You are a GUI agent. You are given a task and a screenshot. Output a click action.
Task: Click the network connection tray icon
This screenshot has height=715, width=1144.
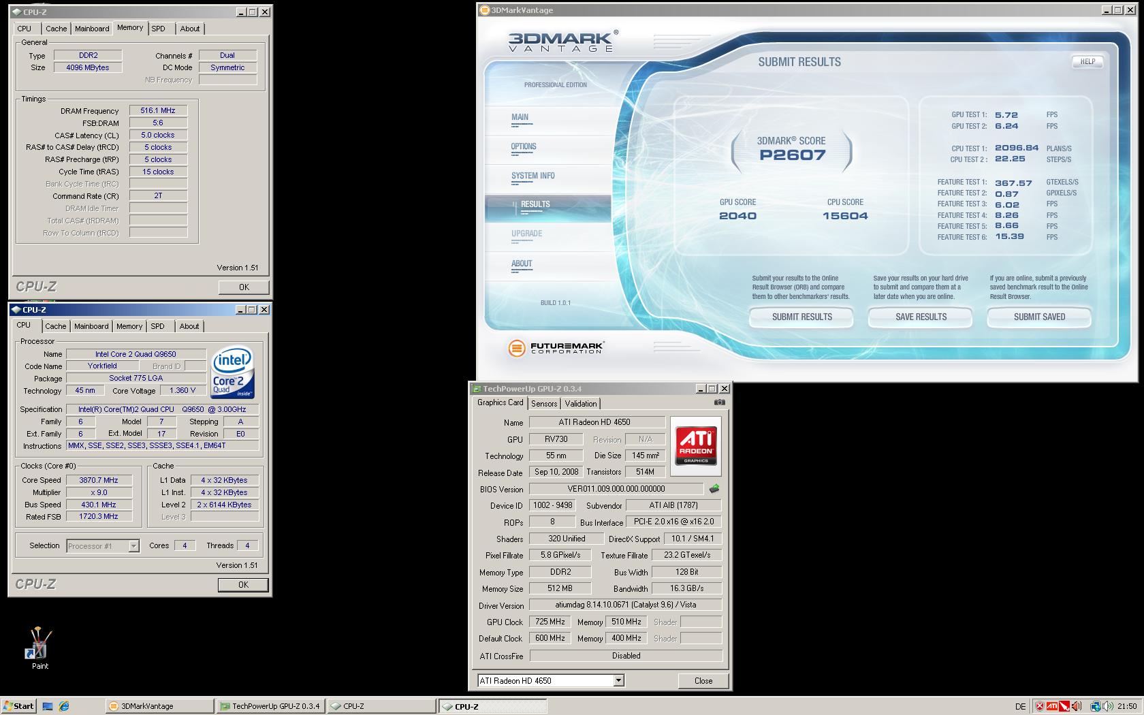point(1096,706)
